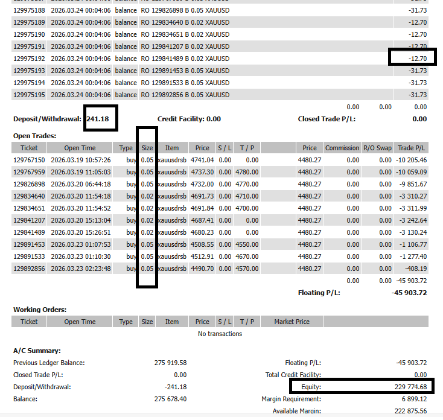Click 'RO 129841207 B 0.02 XAUUSD' description

185,46
